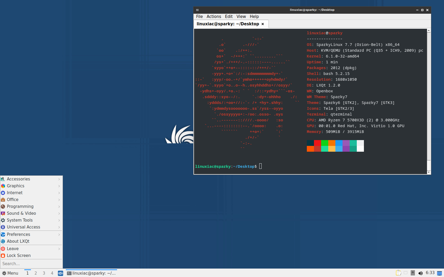Screen dimensions: 444x277
Task: Click the 'Resolution: 1680x1050' line
Action: pos(332,79)
